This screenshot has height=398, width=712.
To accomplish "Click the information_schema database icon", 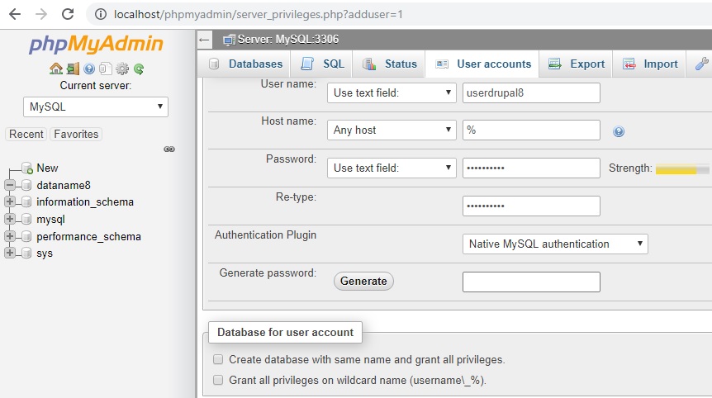I will click(x=26, y=202).
